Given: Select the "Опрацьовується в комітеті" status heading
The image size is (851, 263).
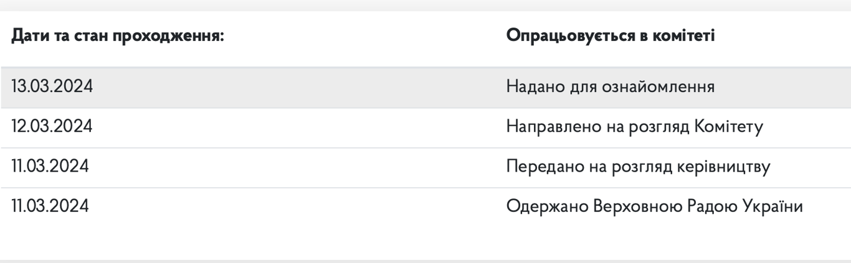Looking at the screenshot, I should [611, 35].
